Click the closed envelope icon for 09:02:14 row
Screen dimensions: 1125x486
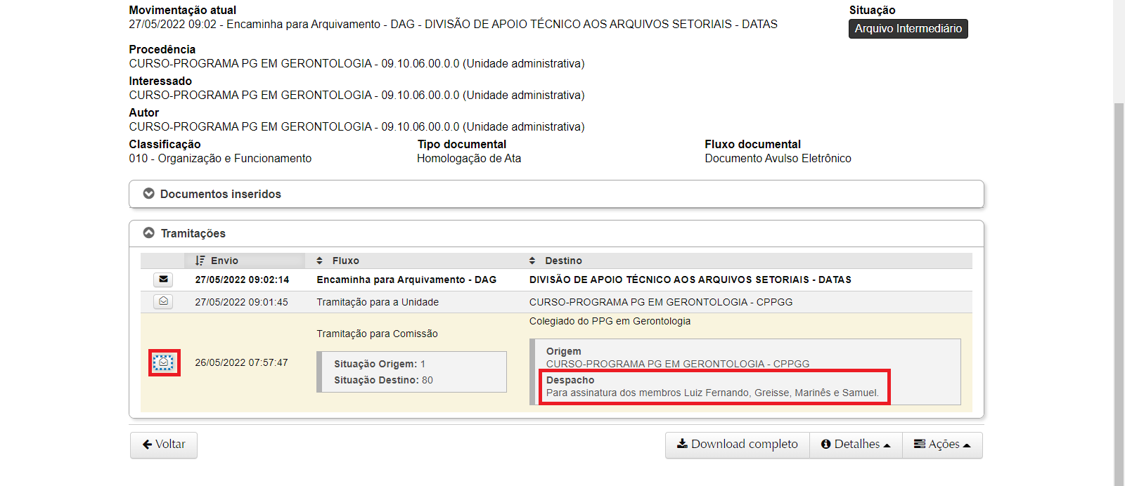163,280
